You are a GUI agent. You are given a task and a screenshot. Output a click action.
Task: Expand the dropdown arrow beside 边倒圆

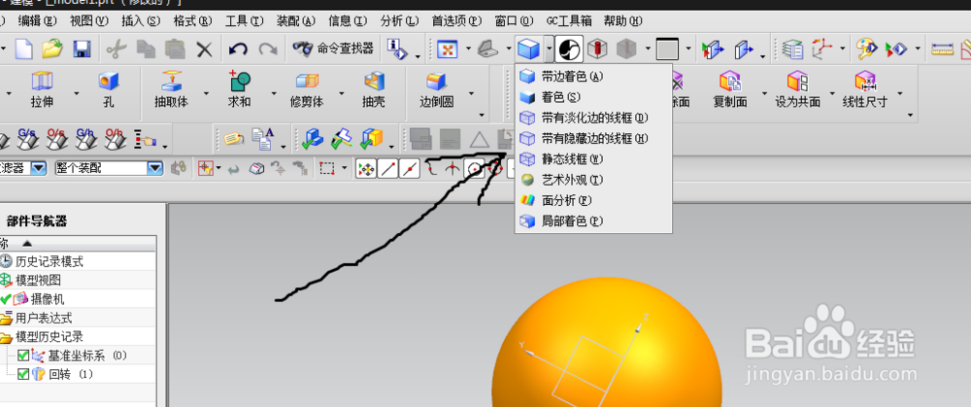pyautogui.click(x=471, y=94)
